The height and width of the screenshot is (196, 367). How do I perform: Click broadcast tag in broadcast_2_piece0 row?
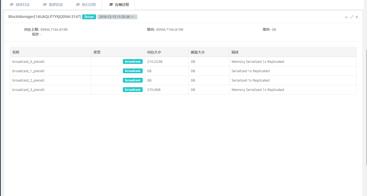coord(133,80)
